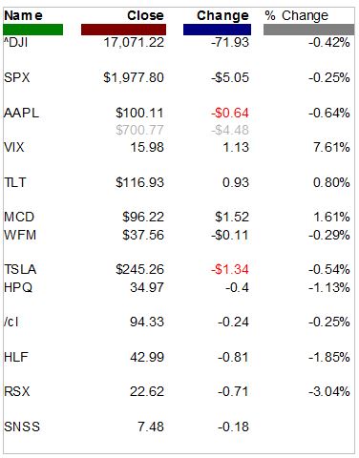Click AAPL's red change value -$0.64
The height and width of the screenshot is (458, 359).
[x=230, y=113]
